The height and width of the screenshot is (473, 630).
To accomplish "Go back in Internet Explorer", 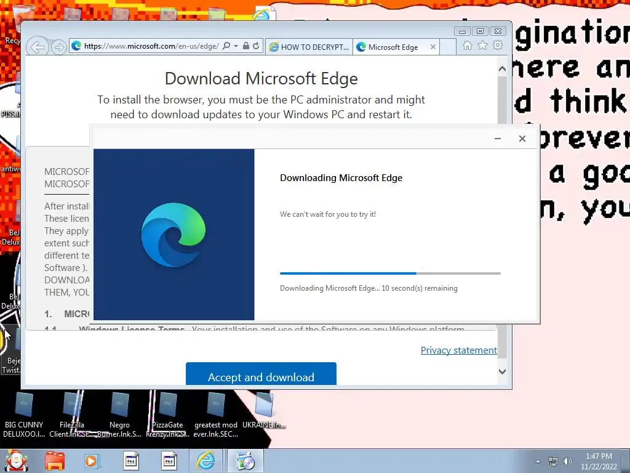I will click(38, 47).
